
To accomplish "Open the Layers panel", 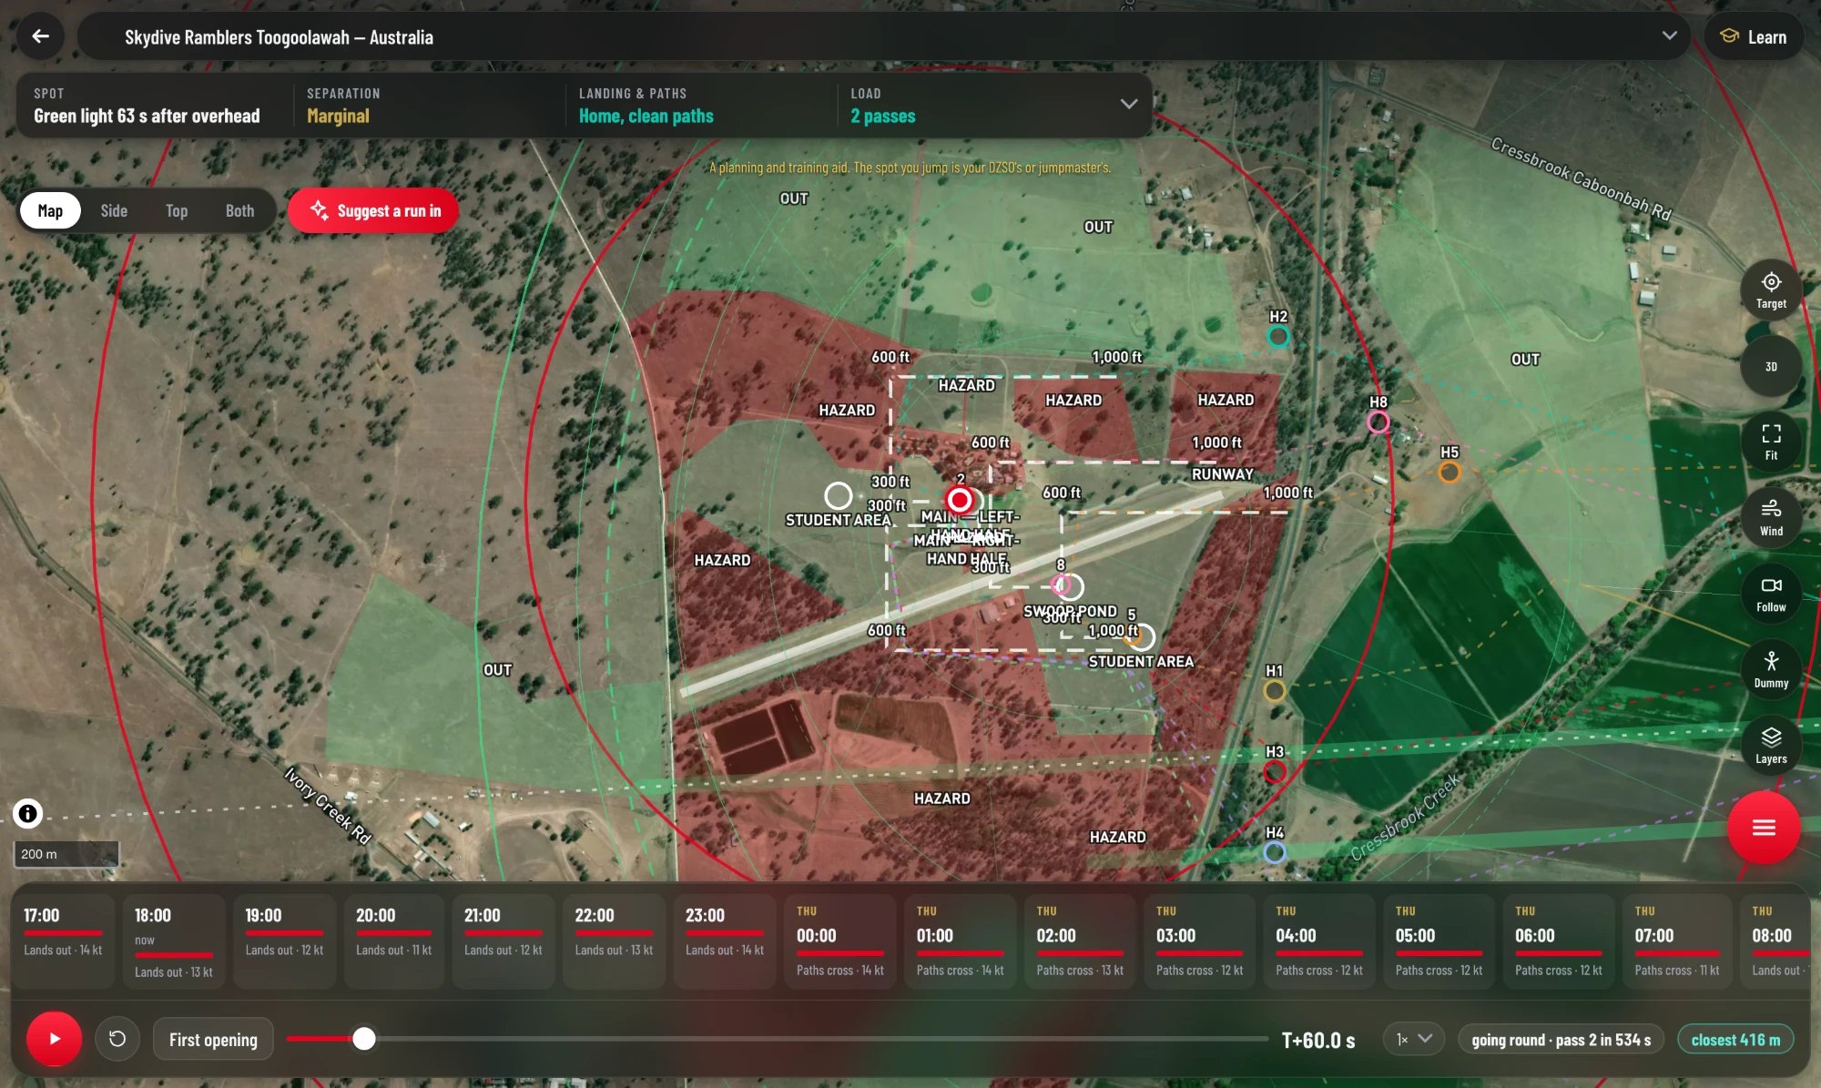I will pyautogui.click(x=1771, y=745).
